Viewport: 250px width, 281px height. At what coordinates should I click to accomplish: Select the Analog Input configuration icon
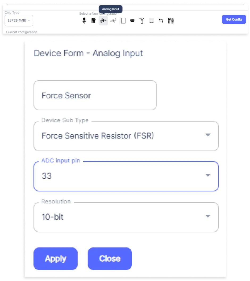pos(103,21)
